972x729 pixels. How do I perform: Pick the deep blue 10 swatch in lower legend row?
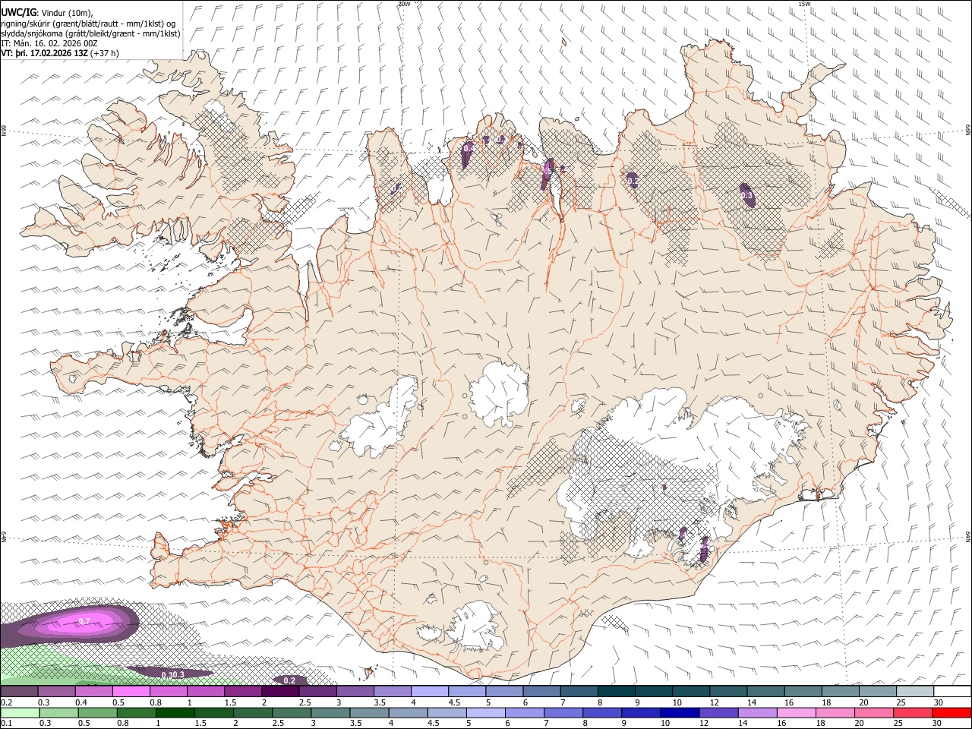pos(680,712)
